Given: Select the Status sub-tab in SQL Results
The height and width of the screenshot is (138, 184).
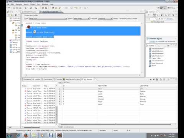Looking at the screenshot, I should pyautogui.click(x=61, y=83).
